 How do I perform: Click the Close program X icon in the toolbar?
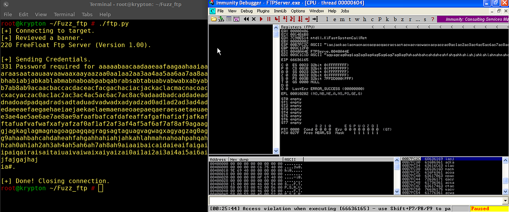click(x=254, y=19)
